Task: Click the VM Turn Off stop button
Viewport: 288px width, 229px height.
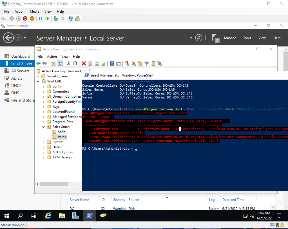Action: tap(19, 19)
